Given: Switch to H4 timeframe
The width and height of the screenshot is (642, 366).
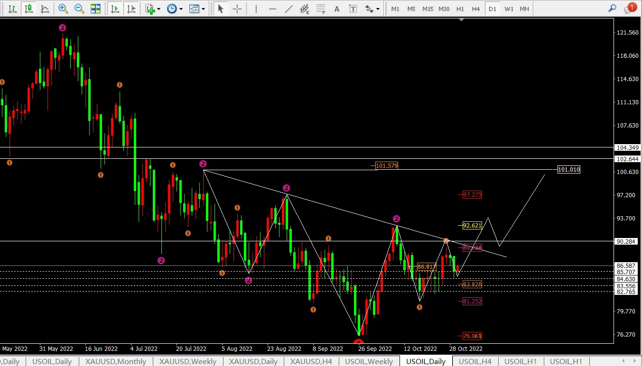Looking at the screenshot, I should tap(476, 9).
